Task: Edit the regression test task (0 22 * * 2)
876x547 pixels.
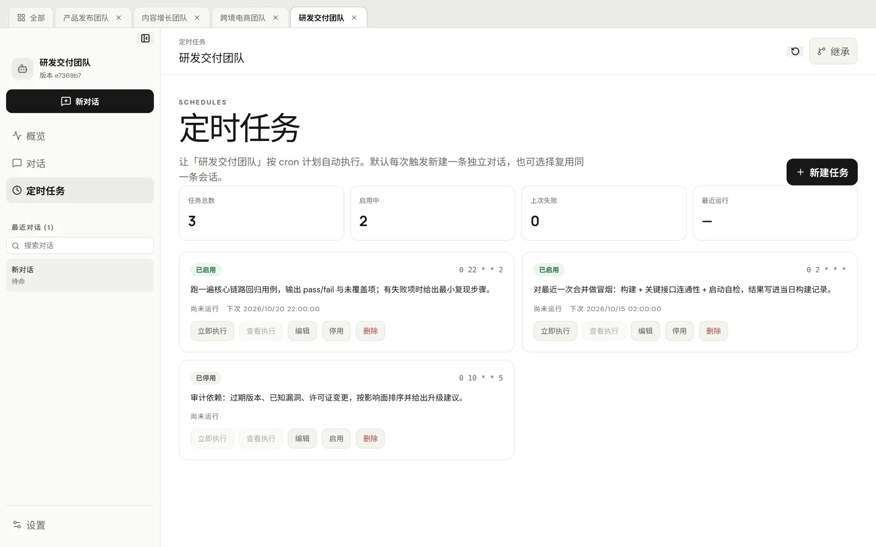Action: (x=302, y=331)
